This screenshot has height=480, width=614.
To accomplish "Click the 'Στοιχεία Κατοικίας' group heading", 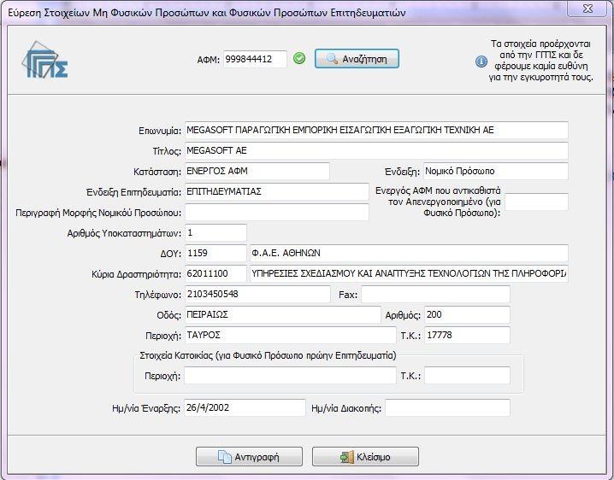I will pyautogui.click(x=268, y=355).
